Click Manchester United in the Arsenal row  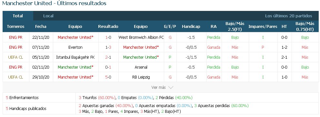75,67
